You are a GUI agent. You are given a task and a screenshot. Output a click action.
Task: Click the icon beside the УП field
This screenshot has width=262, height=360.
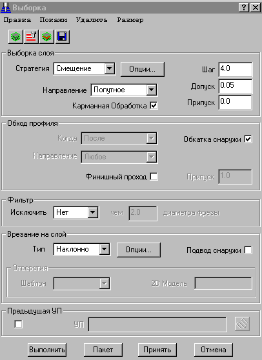coord(242,324)
